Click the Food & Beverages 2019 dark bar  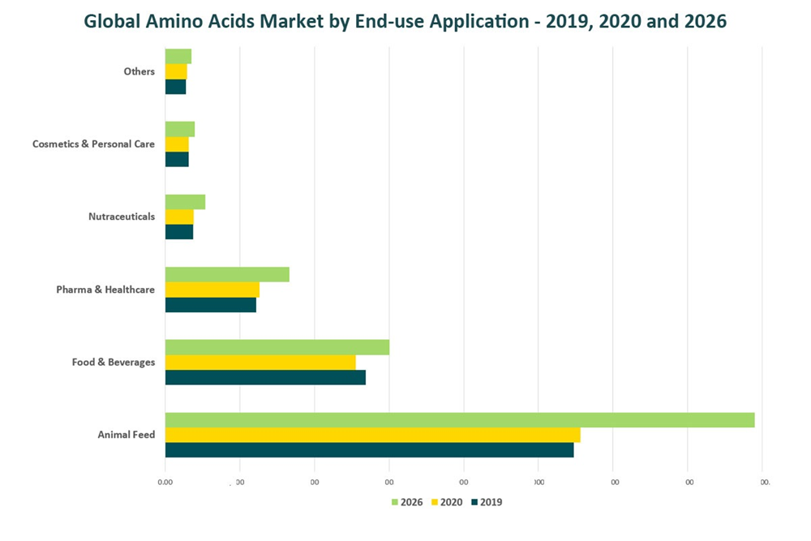click(265, 378)
